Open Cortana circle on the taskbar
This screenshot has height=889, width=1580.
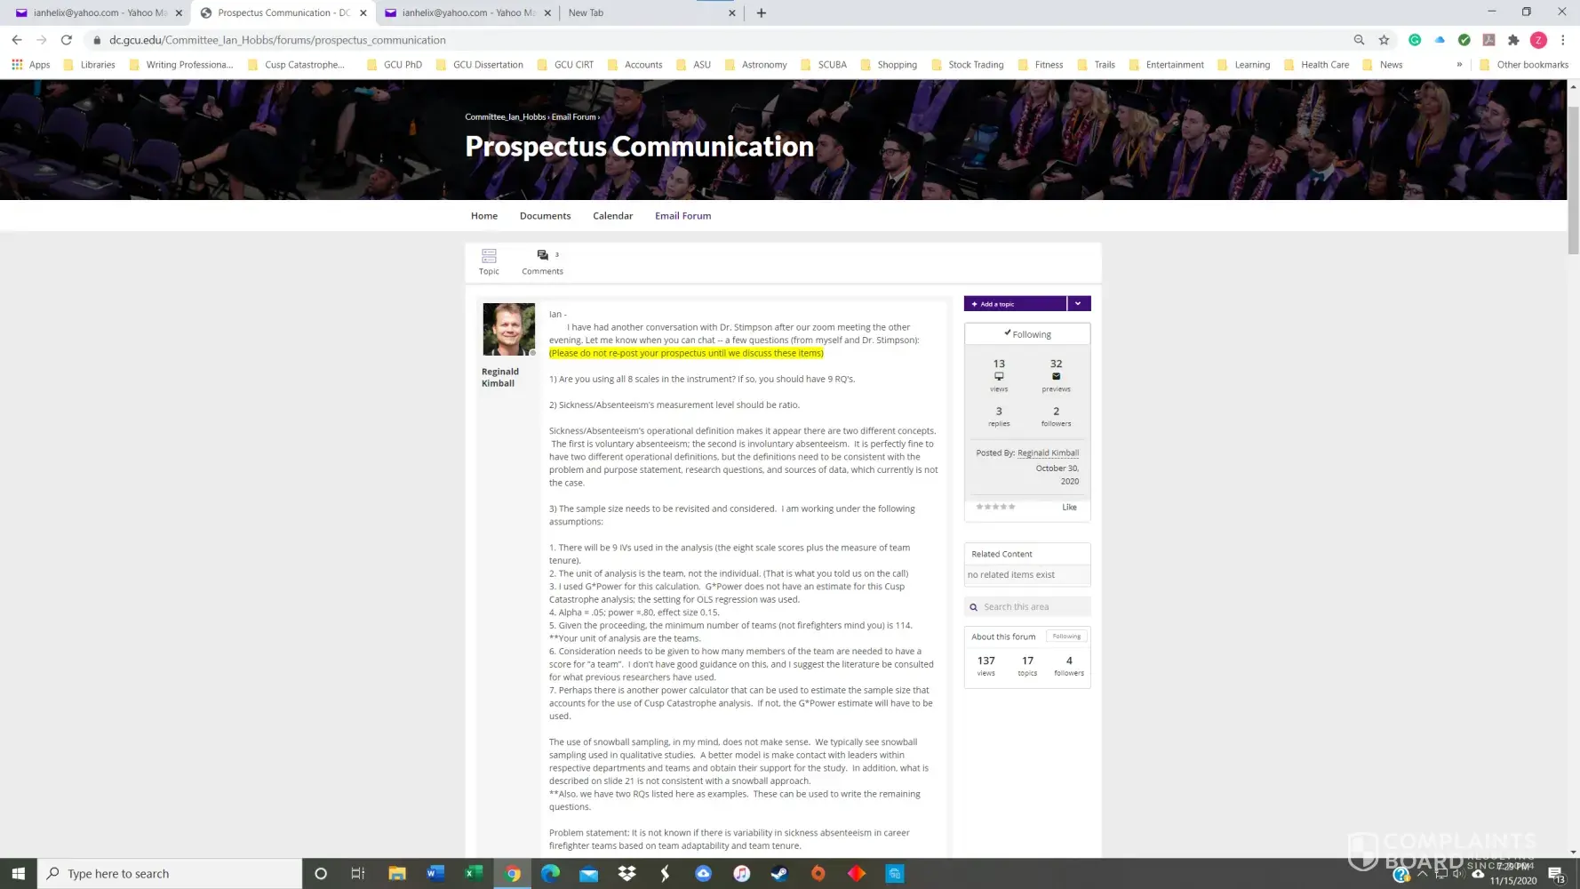[321, 873]
